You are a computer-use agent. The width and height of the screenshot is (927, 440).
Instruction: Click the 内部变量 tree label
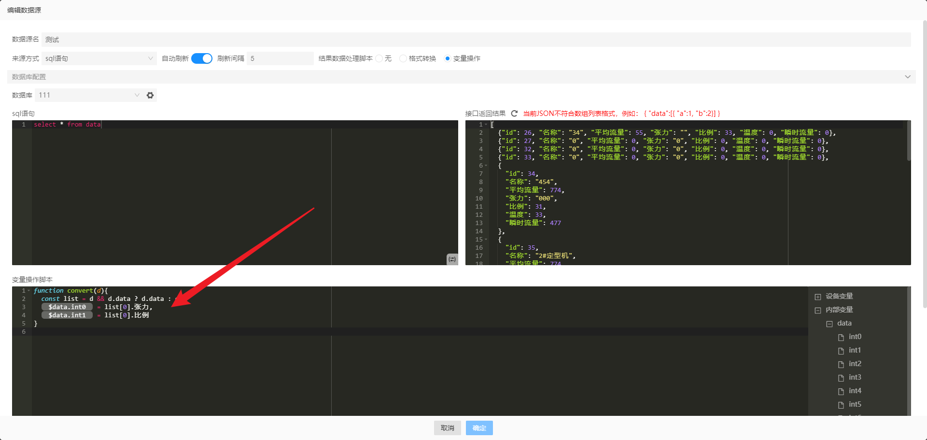pos(839,310)
